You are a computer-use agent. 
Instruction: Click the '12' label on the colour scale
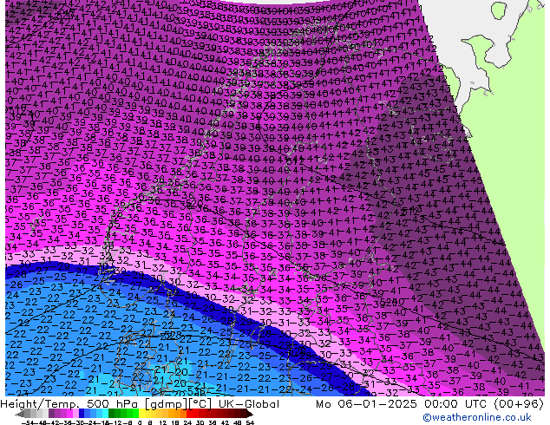click(163, 423)
